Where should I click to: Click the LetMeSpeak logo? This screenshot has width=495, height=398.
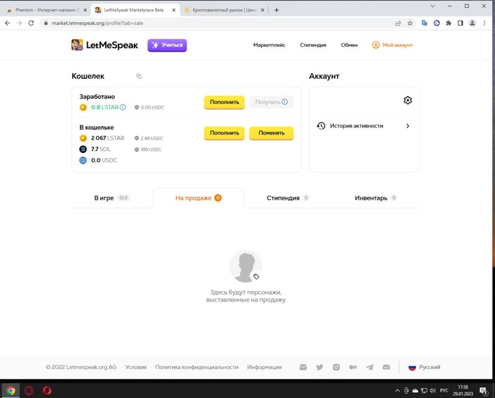point(105,45)
